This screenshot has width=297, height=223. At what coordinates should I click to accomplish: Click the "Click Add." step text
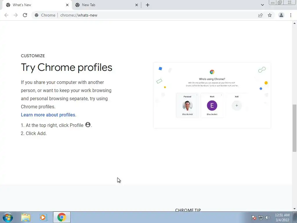(36, 133)
